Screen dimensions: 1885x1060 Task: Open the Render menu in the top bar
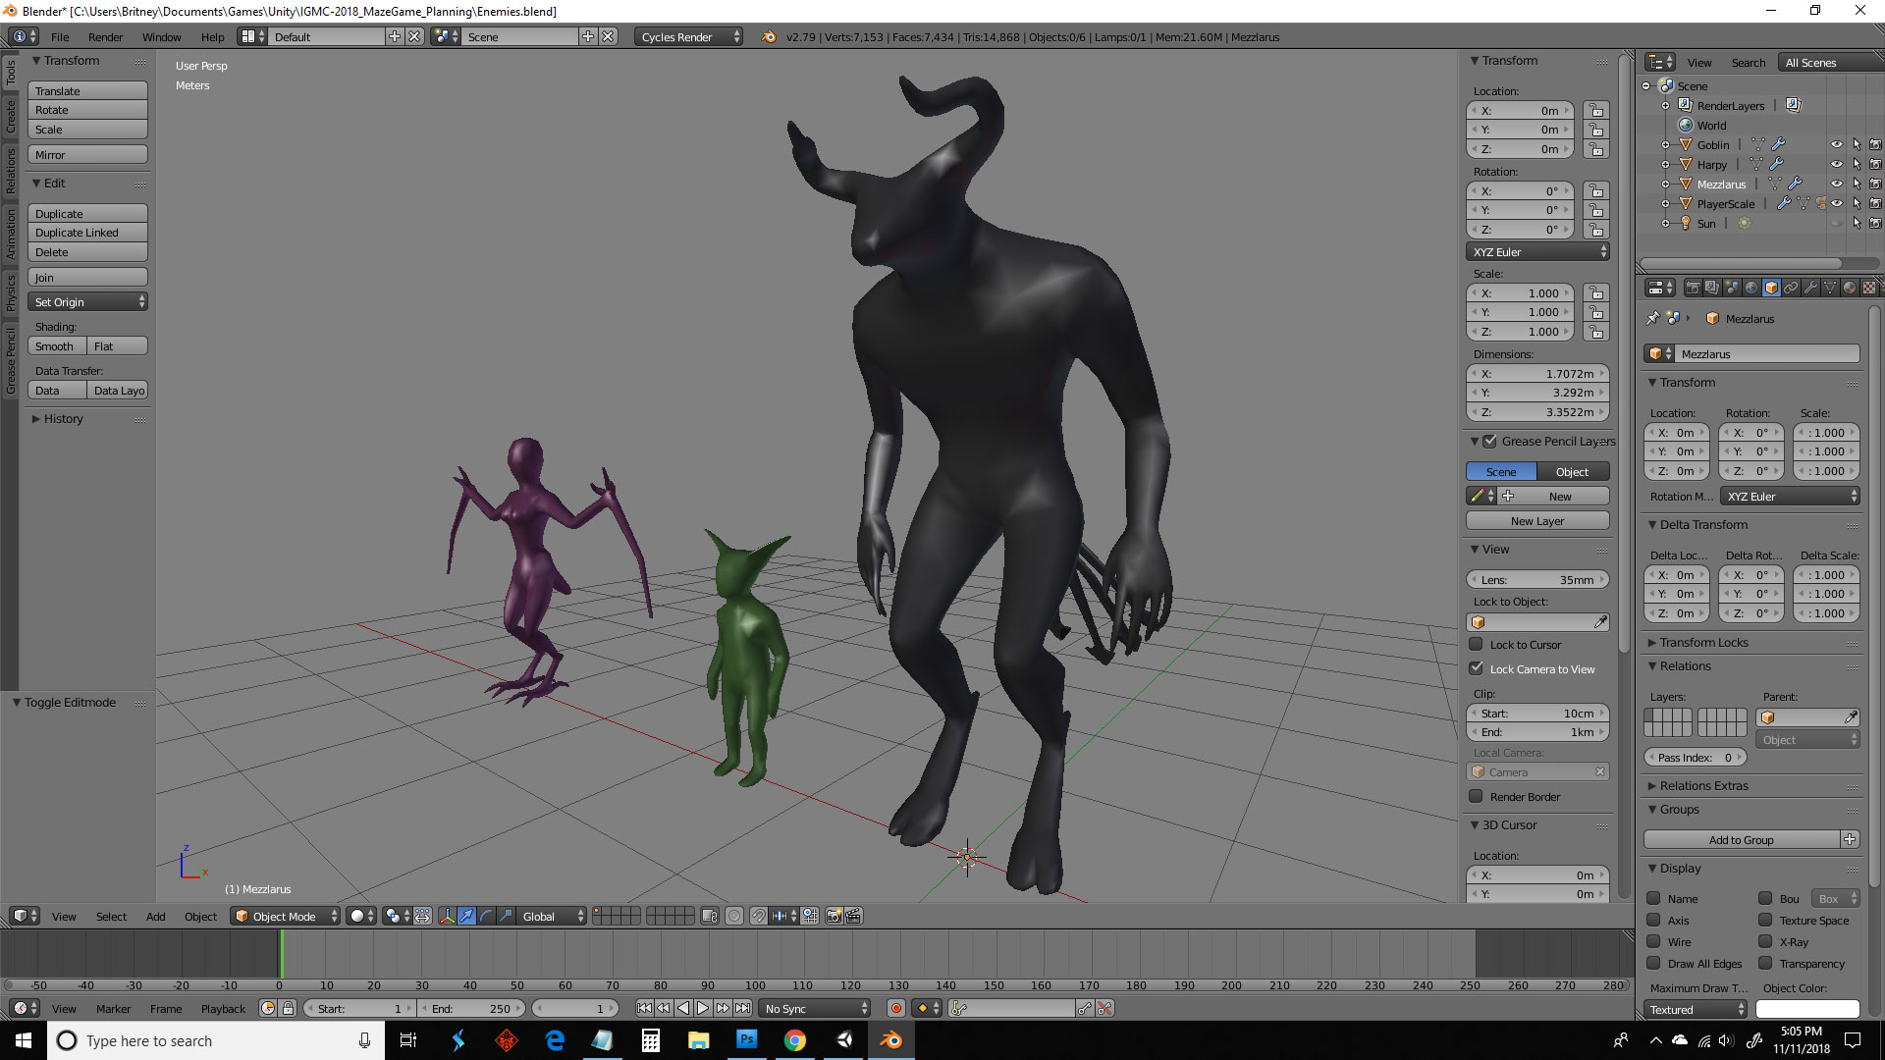[x=105, y=36]
